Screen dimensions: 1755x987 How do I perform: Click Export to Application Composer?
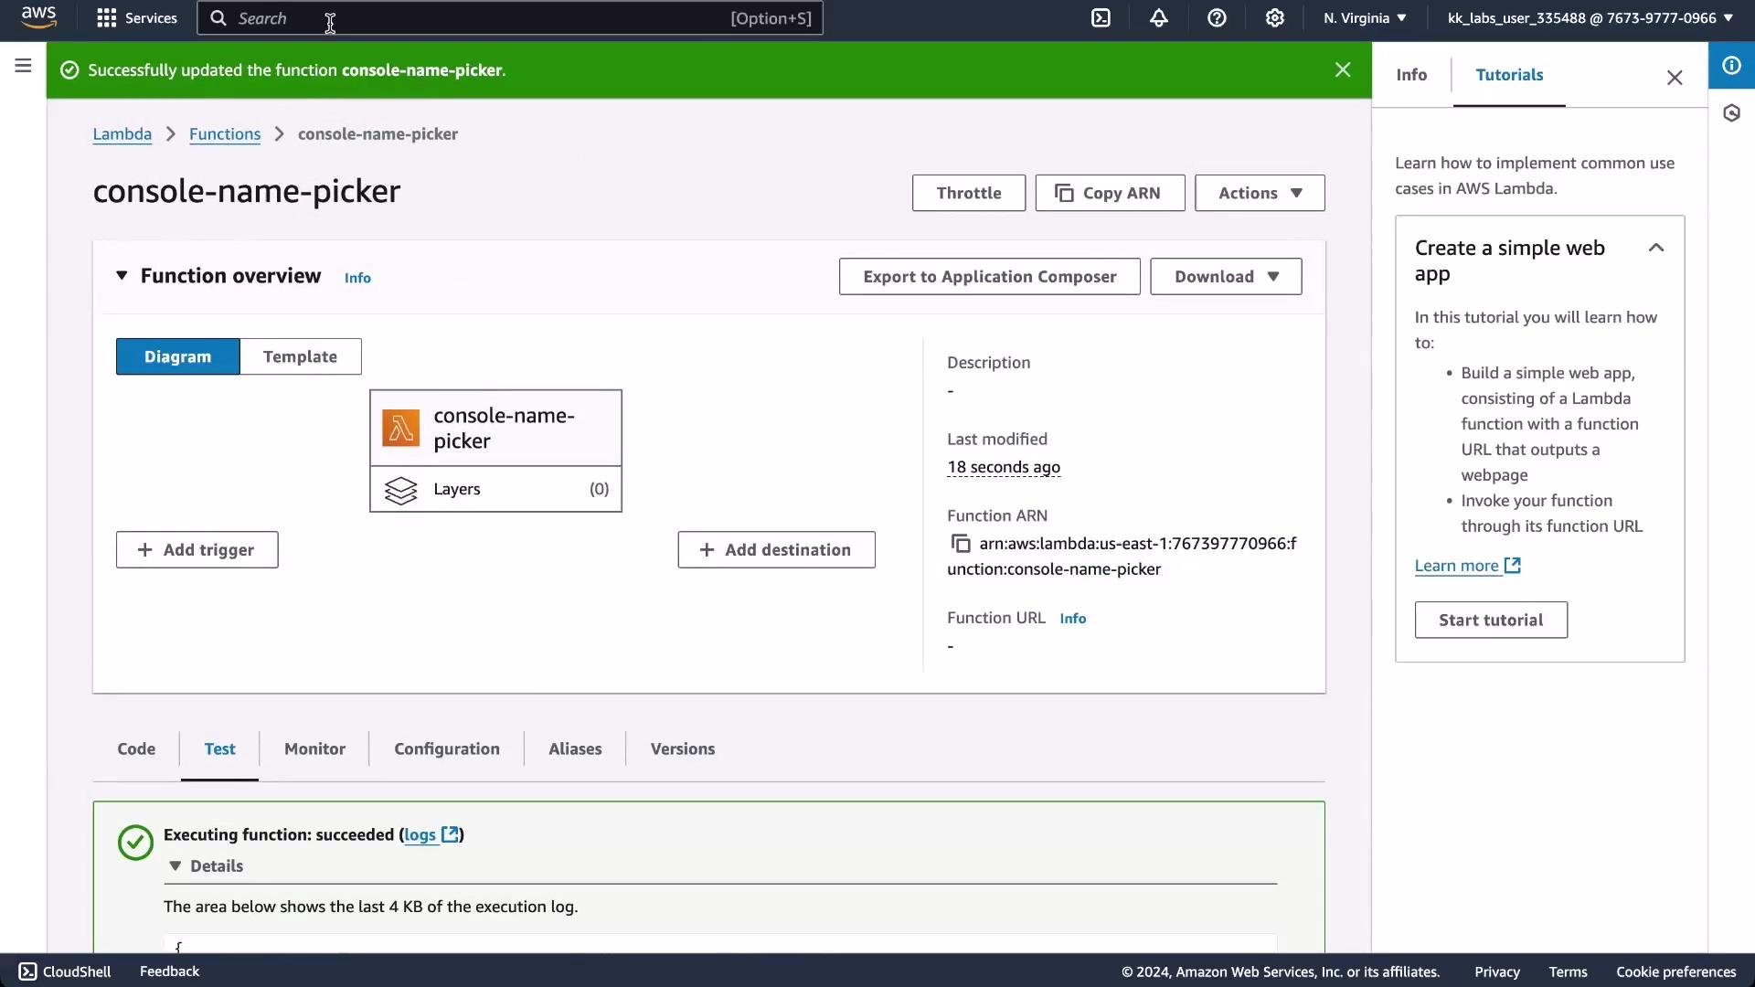pos(989,276)
